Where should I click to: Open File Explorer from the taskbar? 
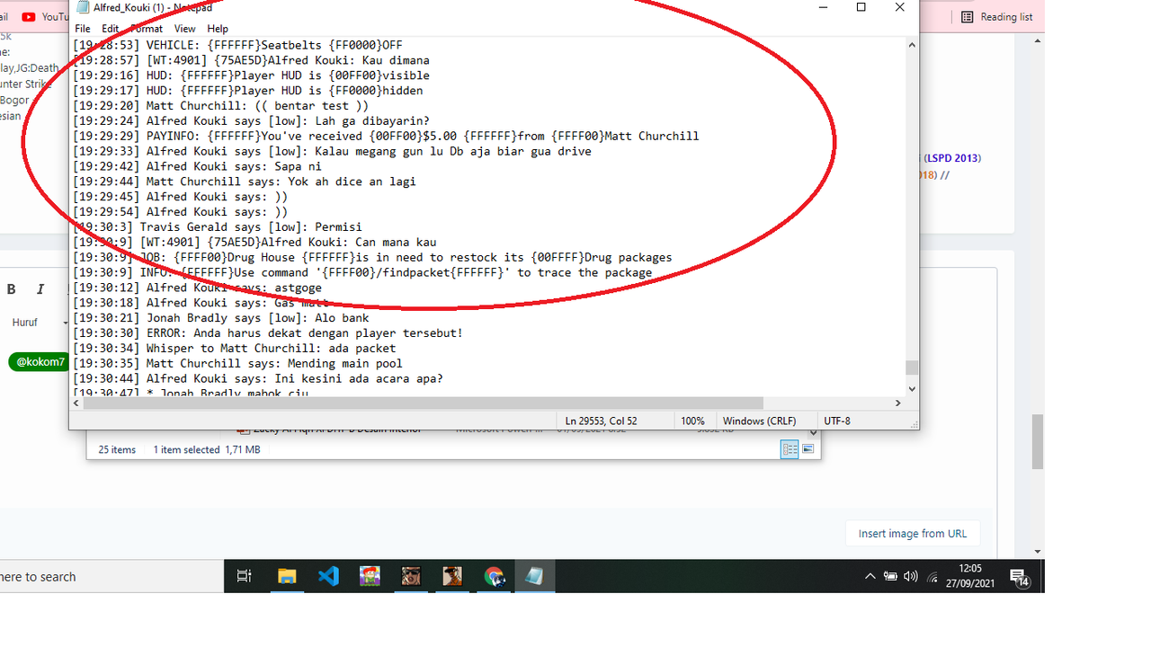click(286, 577)
